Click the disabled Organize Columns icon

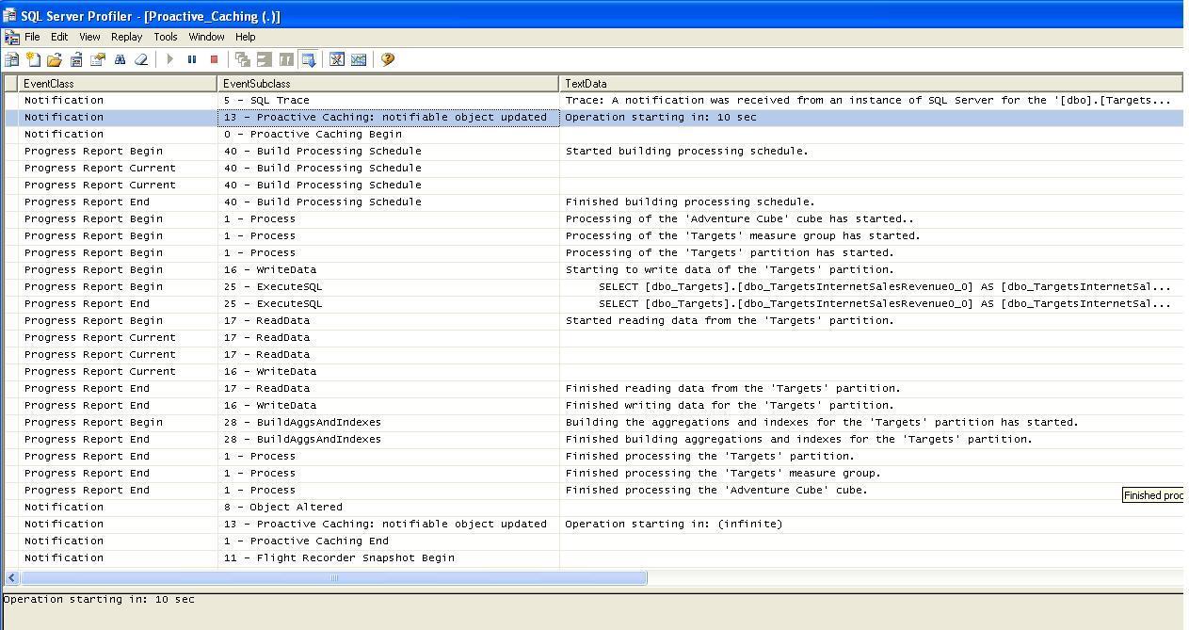coord(243,59)
